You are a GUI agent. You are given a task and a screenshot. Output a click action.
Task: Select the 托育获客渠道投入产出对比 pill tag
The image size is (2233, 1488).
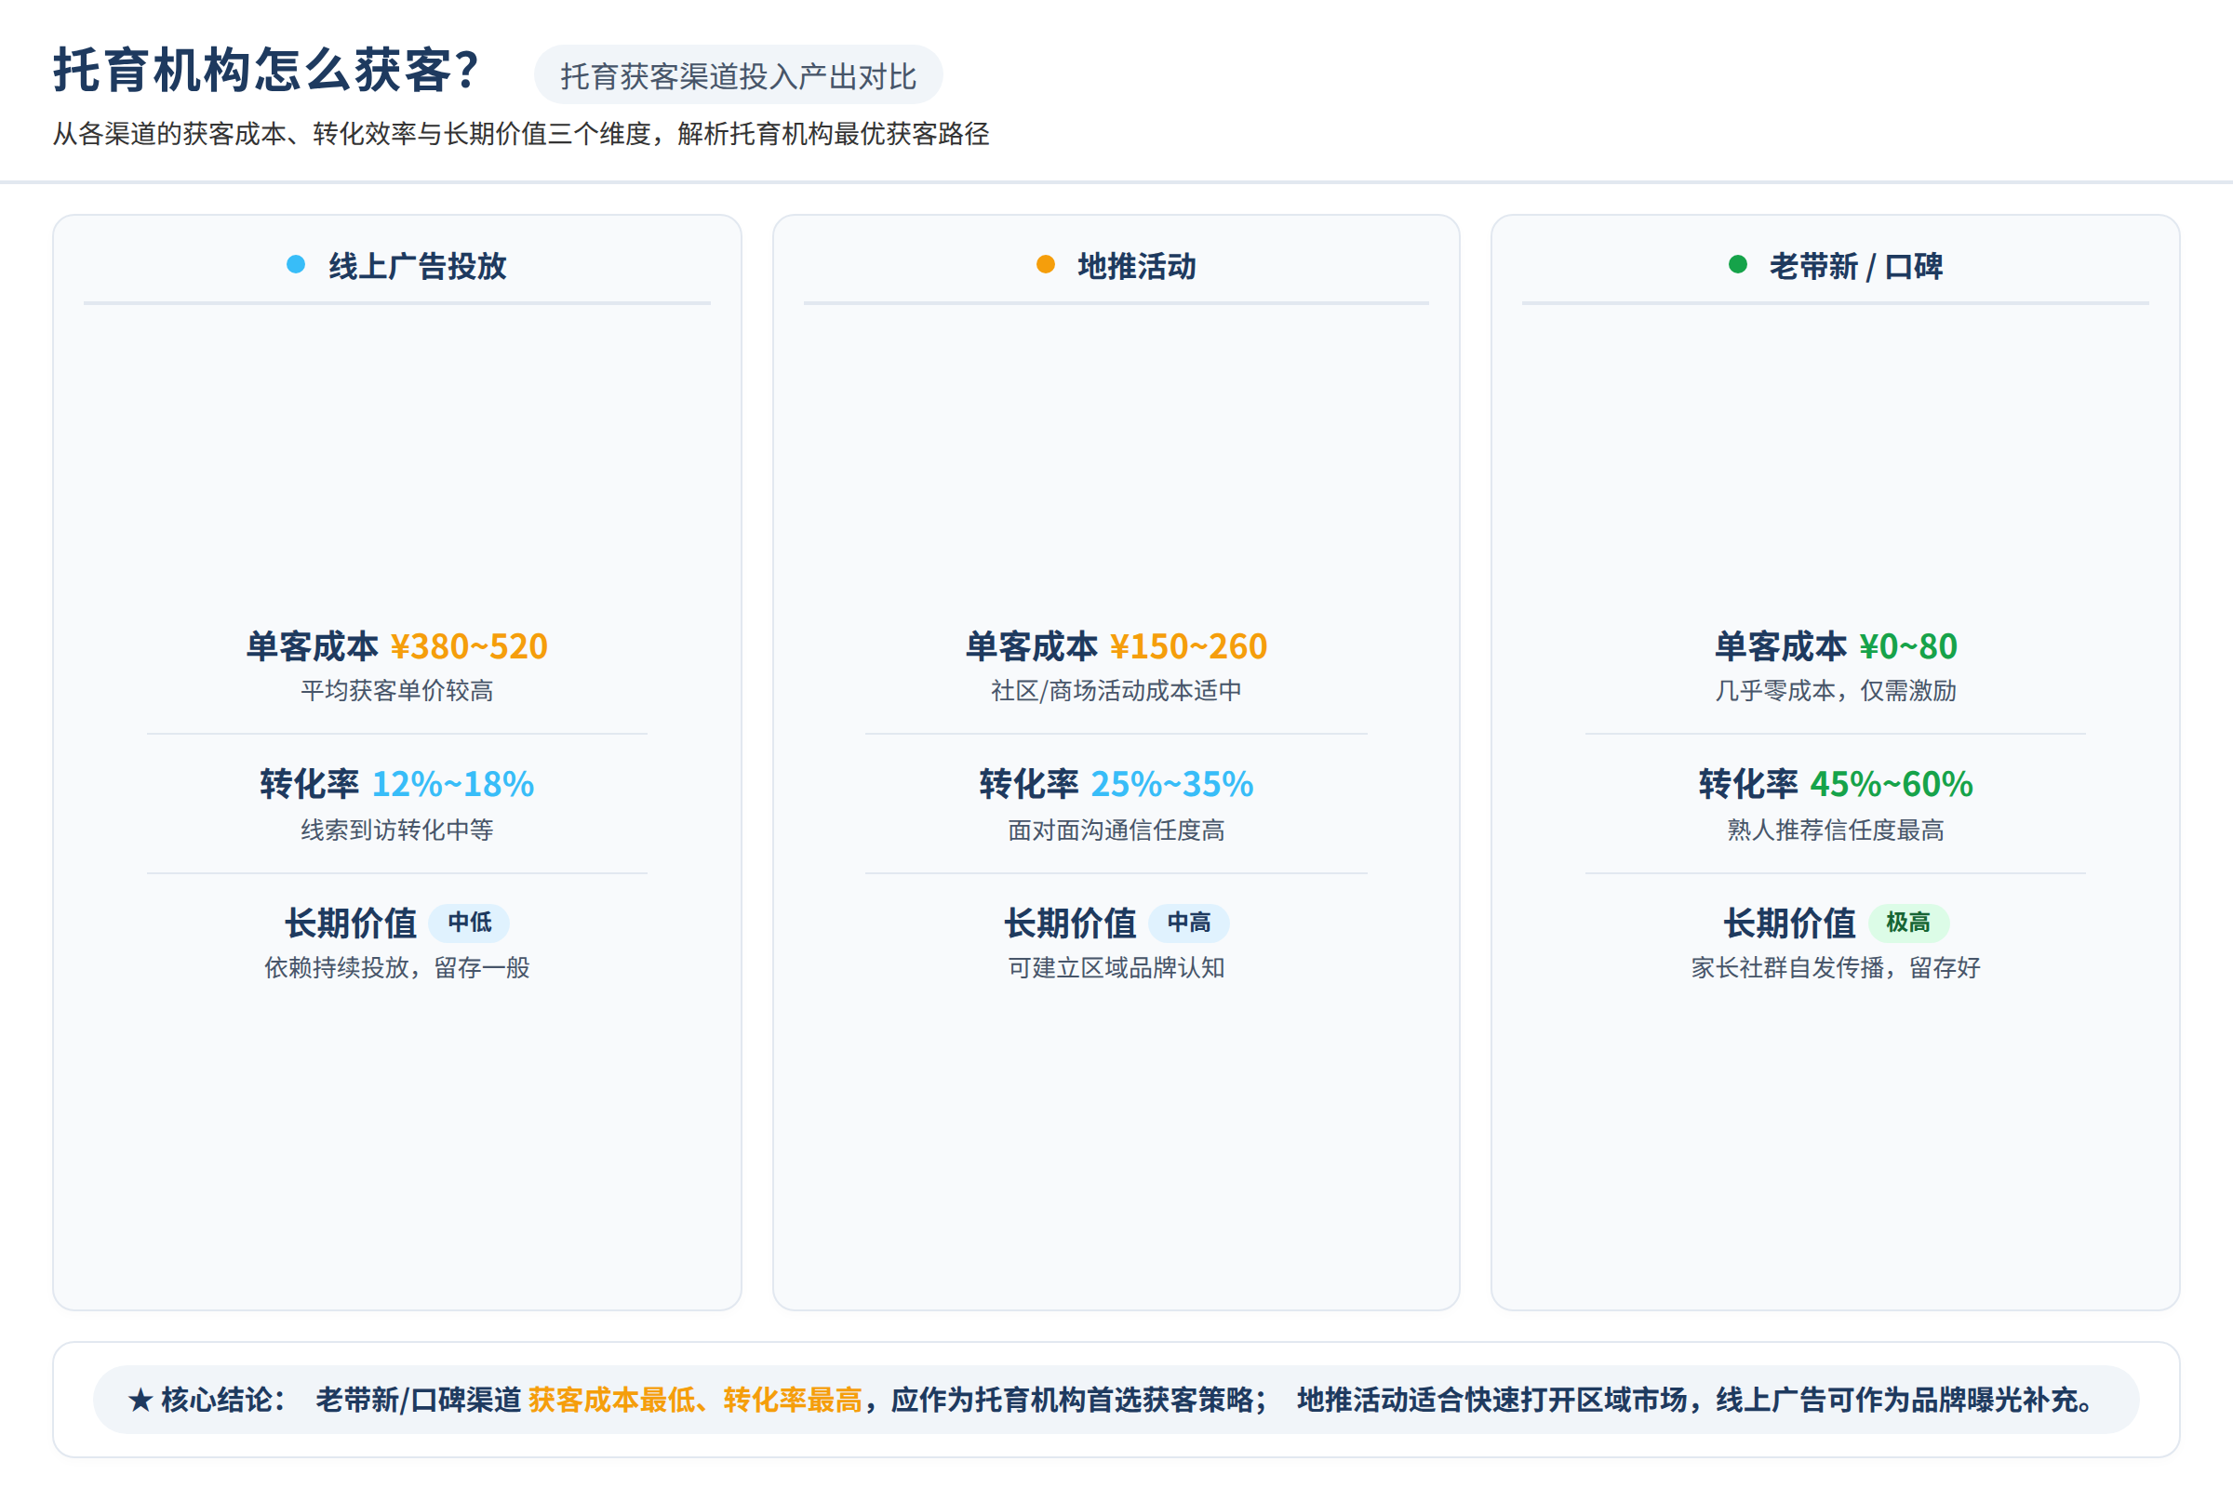coord(738,75)
